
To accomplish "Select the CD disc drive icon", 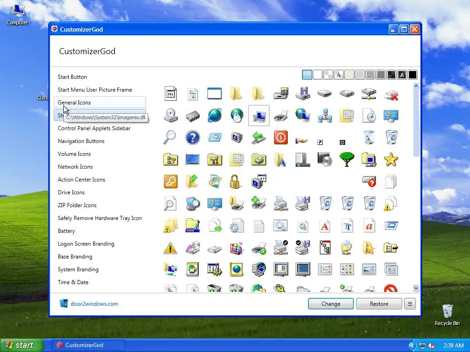I will (x=171, y=115).
